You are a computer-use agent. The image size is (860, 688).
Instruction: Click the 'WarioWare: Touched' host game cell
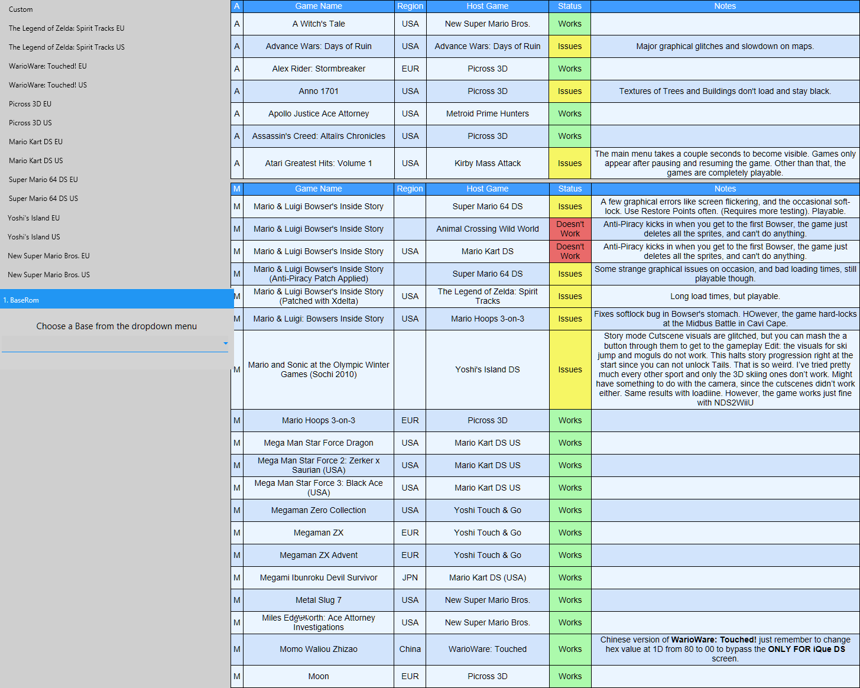click(x=488, y=650)
